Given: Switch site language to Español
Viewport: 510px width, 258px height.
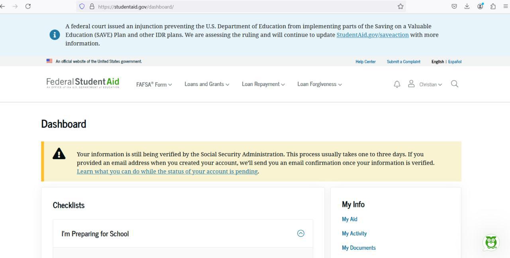Looking at the screenshot, I should [455, 62].
